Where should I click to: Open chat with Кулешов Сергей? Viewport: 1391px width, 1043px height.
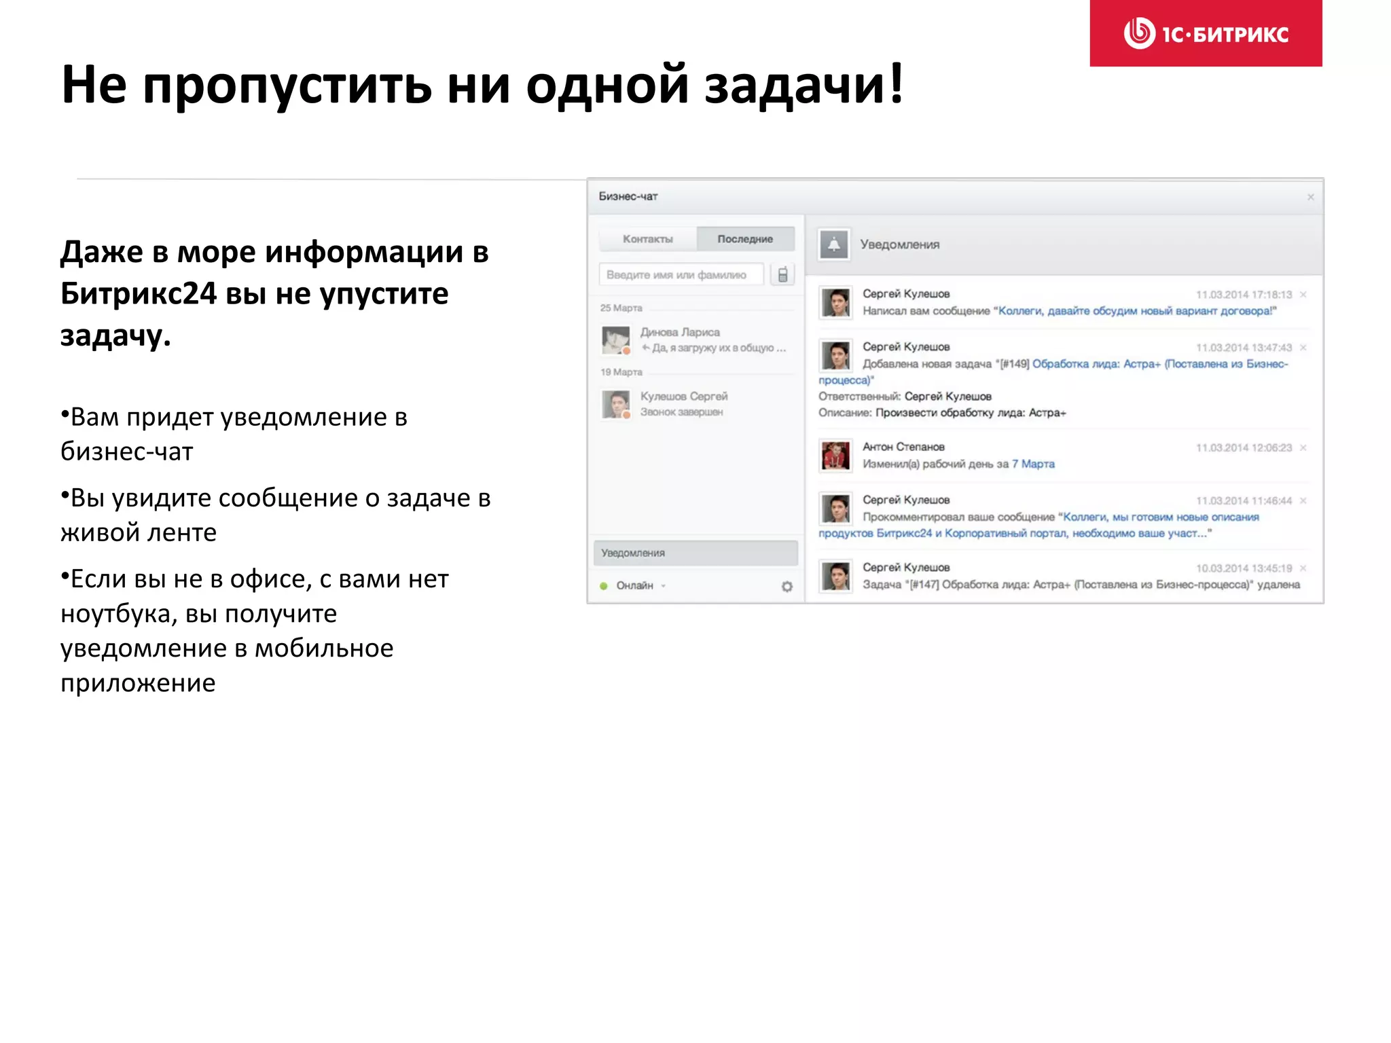(697, 404)
